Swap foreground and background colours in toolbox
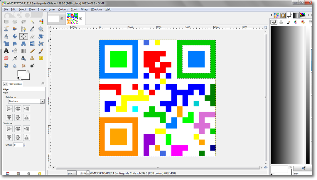The height and width of the screenshot is (180, 317). tap(28, 71)
